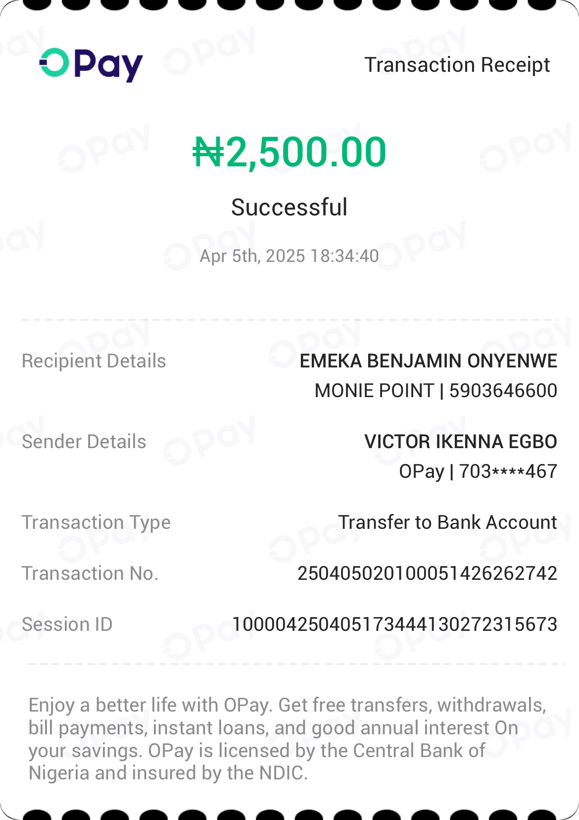Image resolution: width=579 pixels, height=820 pixels.
Task: Click the Apr 5th, 2025 timestamp
Action: point(289,256)
